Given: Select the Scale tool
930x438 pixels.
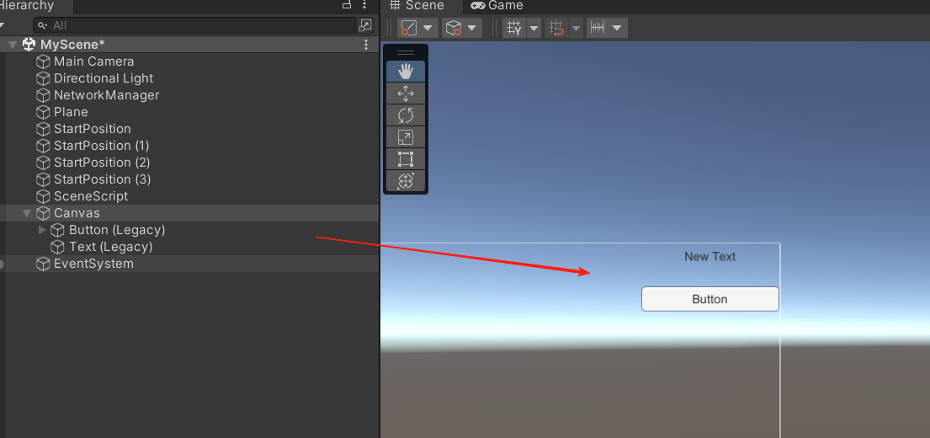Looking at the screenshot, I should tap(406, 137).
